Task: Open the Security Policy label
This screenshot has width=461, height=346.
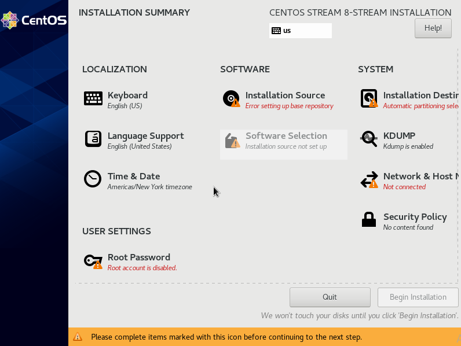Action: coord(415,217)
